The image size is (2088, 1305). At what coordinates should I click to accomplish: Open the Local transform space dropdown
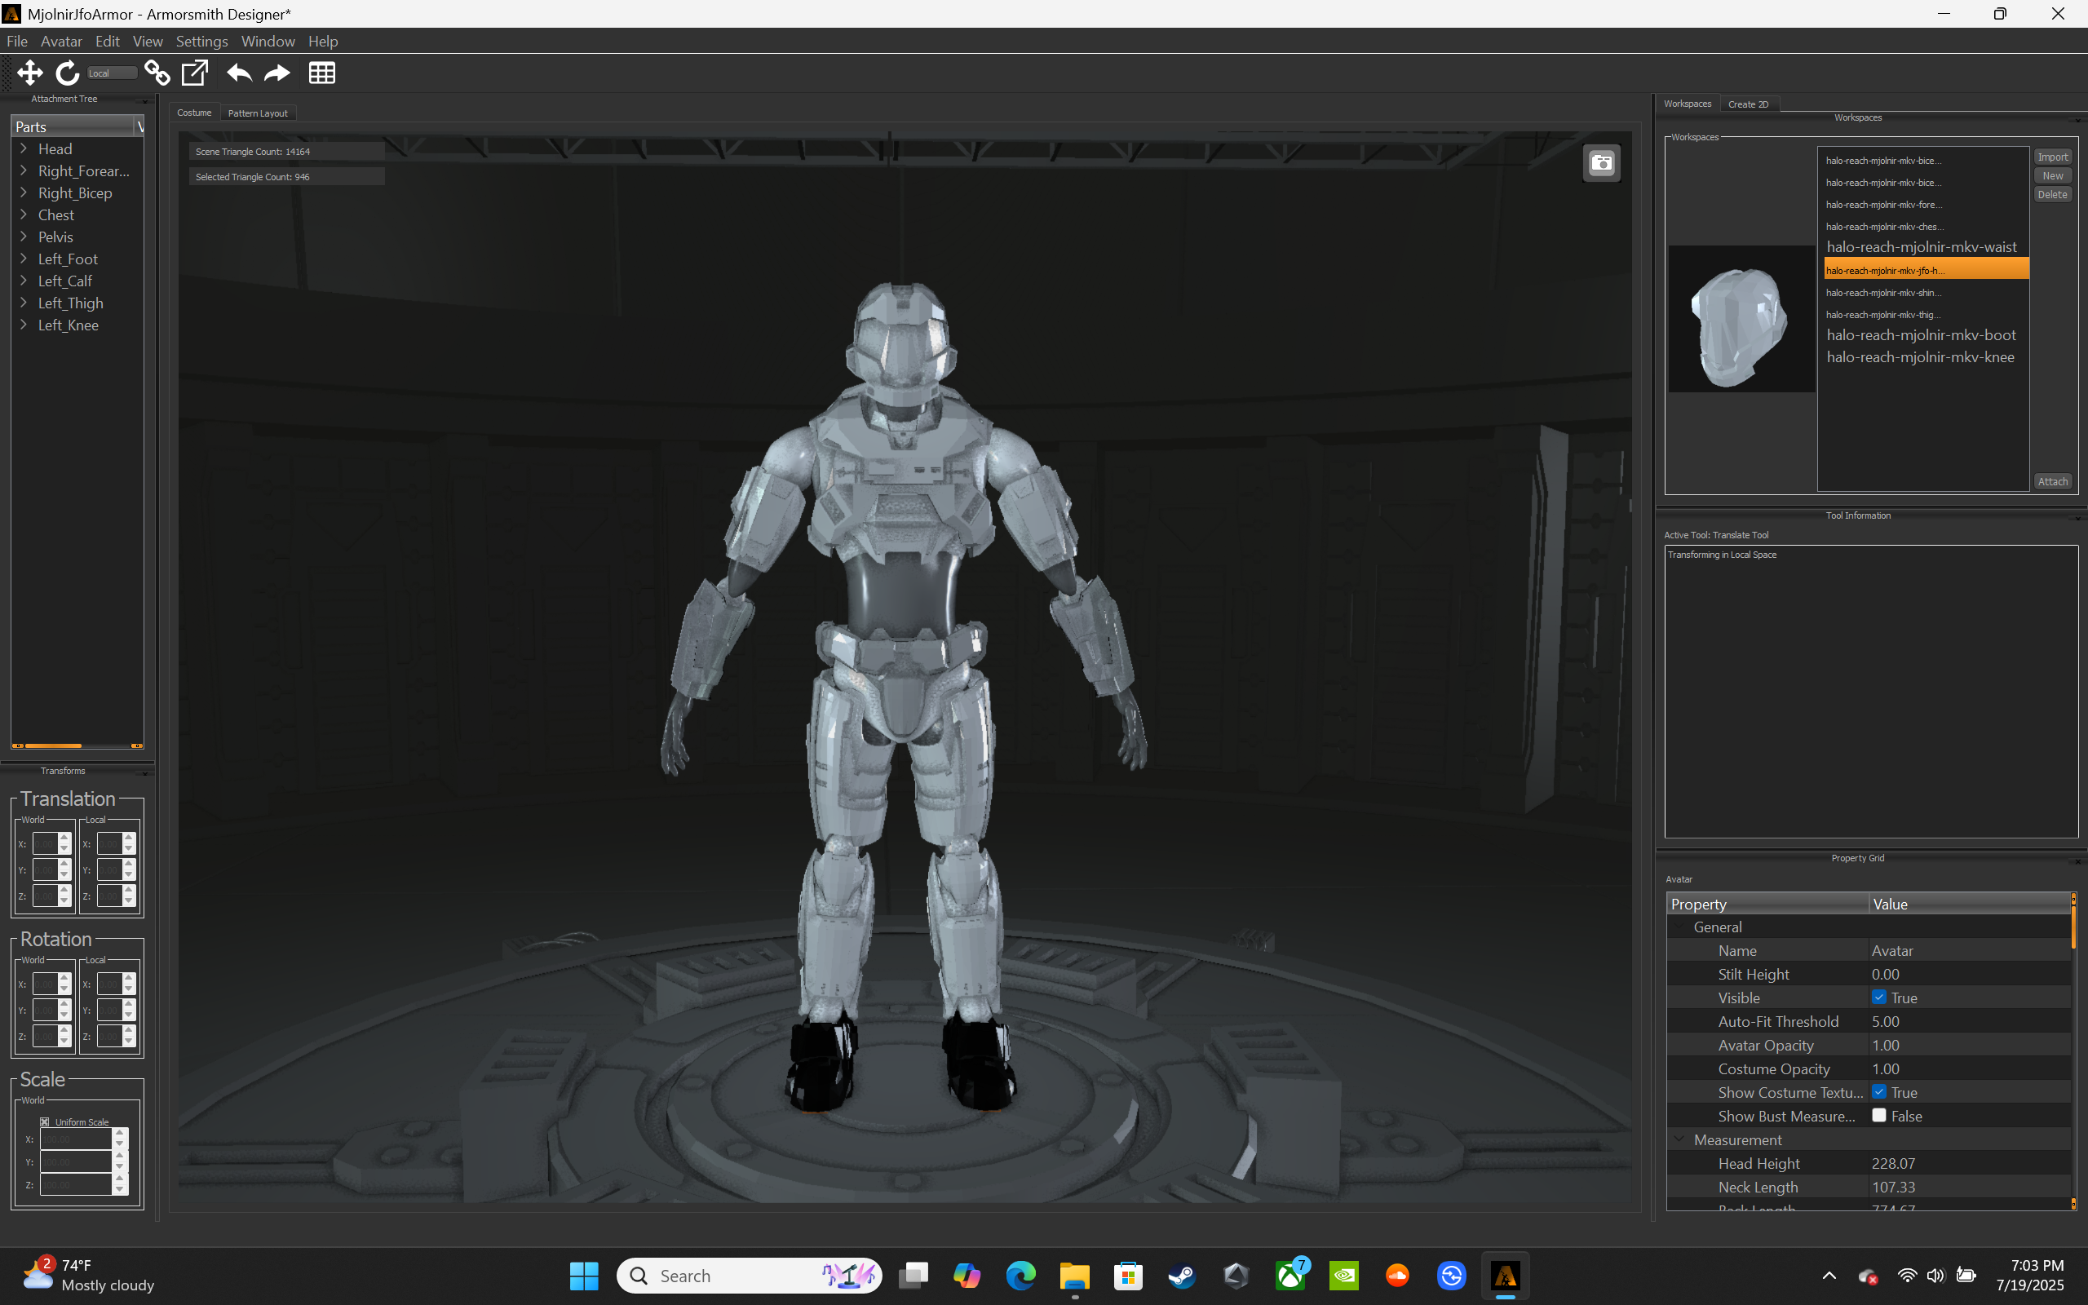[113, 73]
